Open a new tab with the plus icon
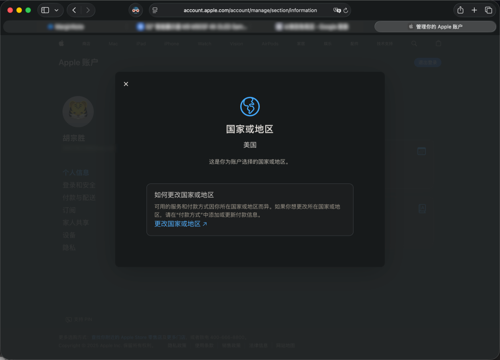The height and width of the screenshot is (360, 500). point(474,10)
